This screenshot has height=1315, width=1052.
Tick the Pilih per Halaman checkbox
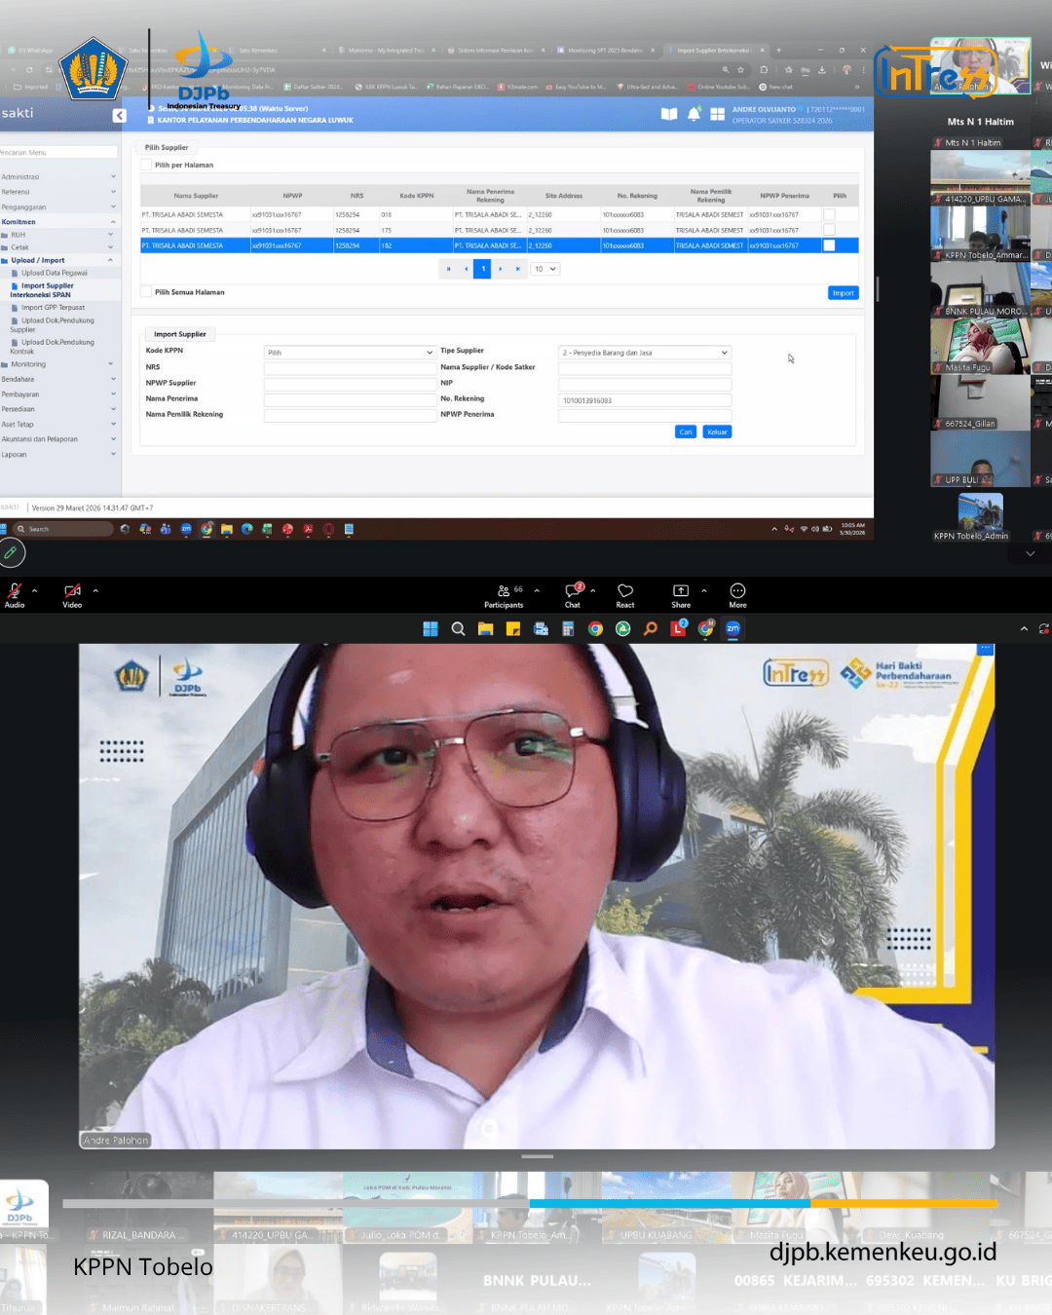146,165
